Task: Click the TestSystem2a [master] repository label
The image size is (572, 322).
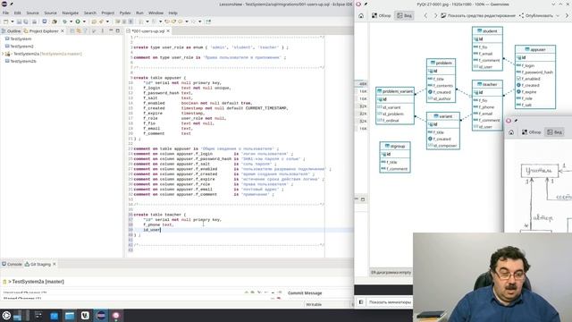Action: [38, 282]
